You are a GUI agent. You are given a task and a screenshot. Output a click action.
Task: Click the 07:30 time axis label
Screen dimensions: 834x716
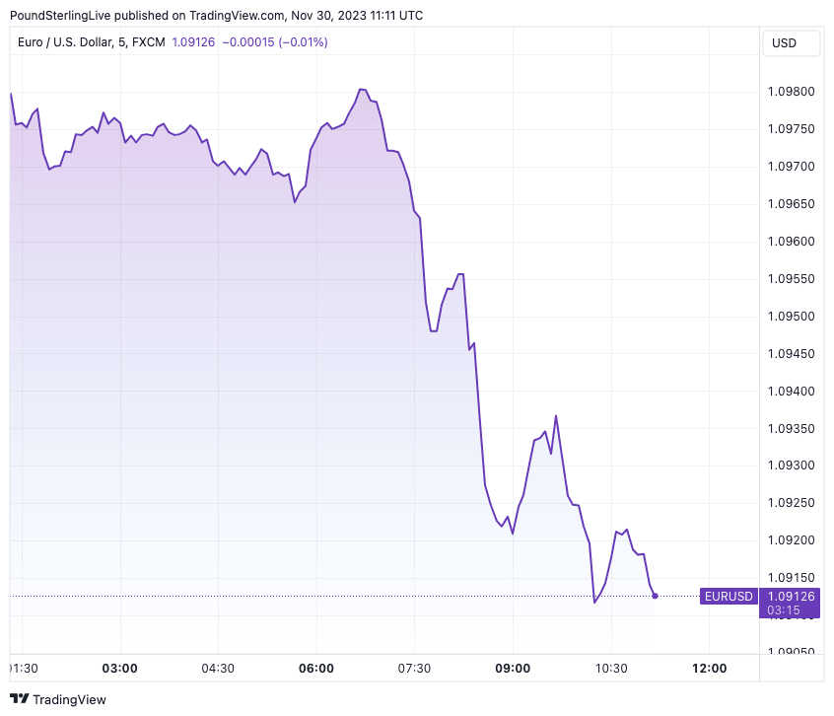[x=414, y=669]
